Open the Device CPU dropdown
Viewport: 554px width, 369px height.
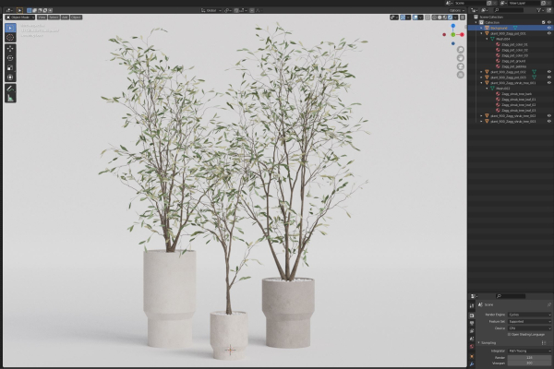pos(529,328)
